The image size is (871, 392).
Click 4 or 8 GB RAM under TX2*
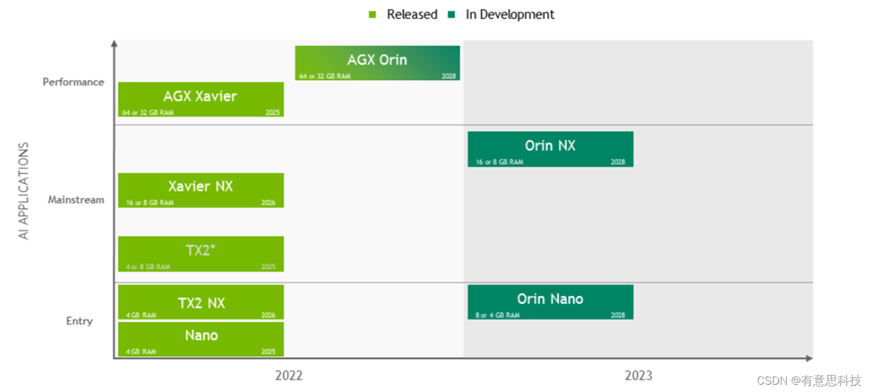pyautogui.click(x=148, y=267)
